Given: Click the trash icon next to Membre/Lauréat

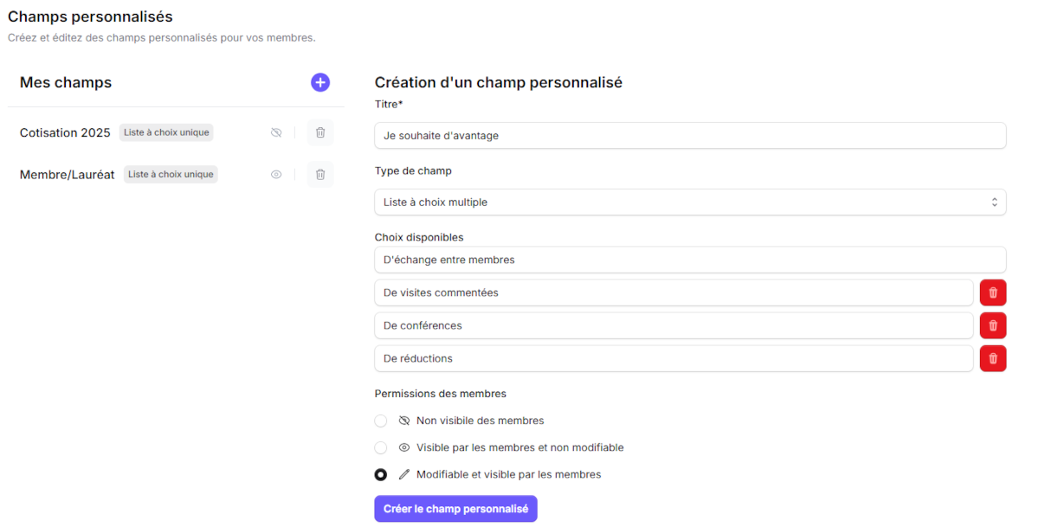Looking at the screenshot, I should pos(319,174).
